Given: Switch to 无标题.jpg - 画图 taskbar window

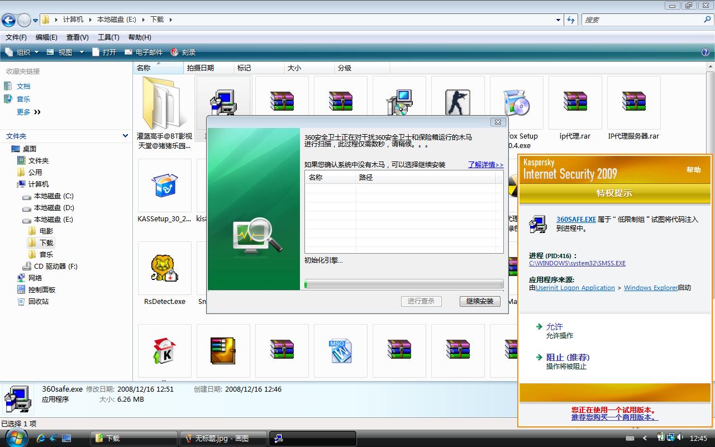Looking at the screenshot, I should click(223, 438).
